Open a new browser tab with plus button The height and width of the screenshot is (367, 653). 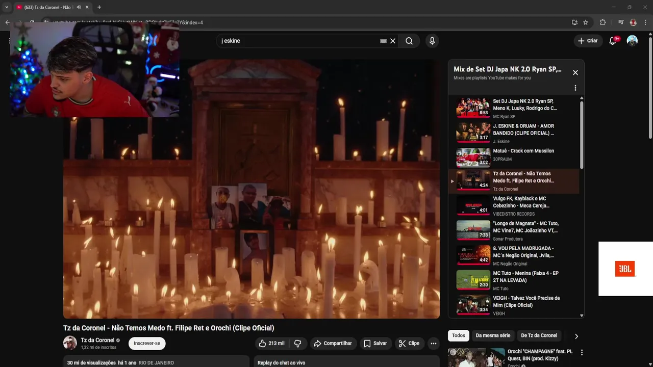click(x=99, y=7)
